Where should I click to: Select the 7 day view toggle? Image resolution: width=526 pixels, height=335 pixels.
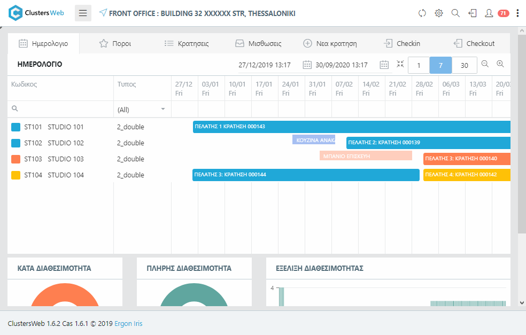[x=441, y=65]
